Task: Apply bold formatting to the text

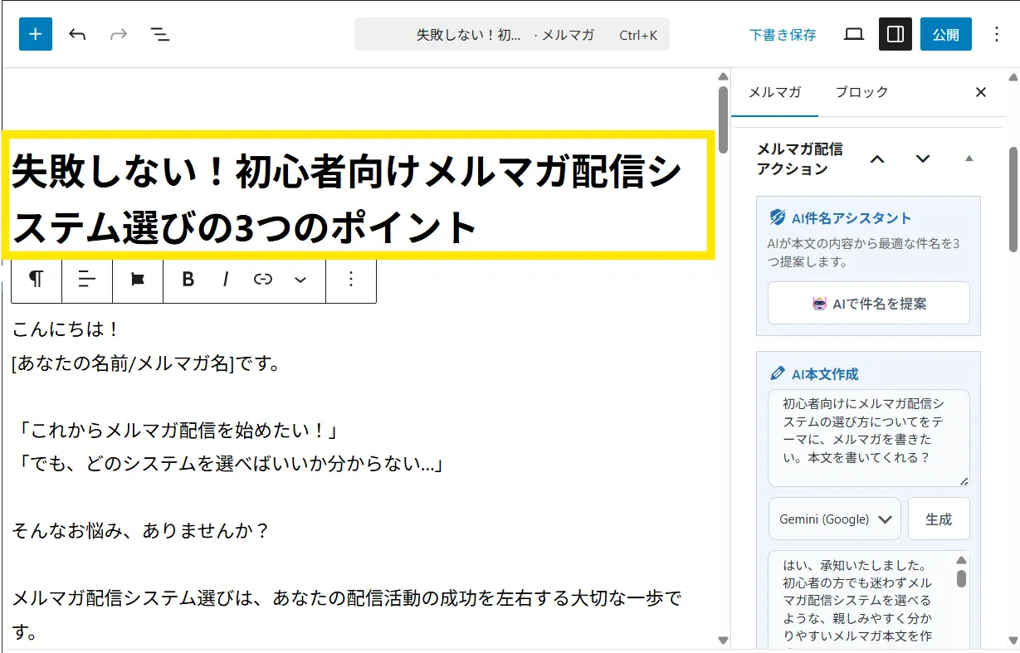Action: click(x=188, y=280)
